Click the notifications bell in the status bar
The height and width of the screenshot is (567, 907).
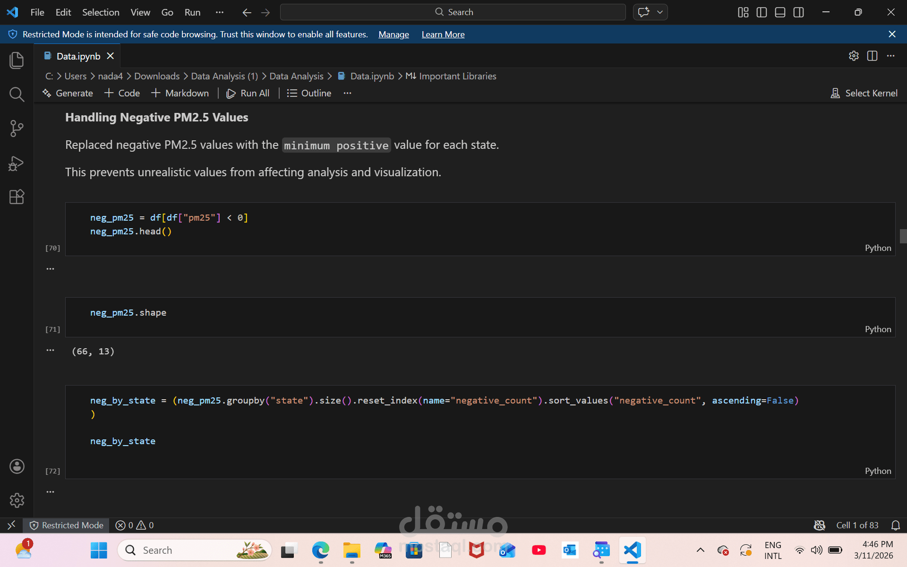[x=895, y=525]
